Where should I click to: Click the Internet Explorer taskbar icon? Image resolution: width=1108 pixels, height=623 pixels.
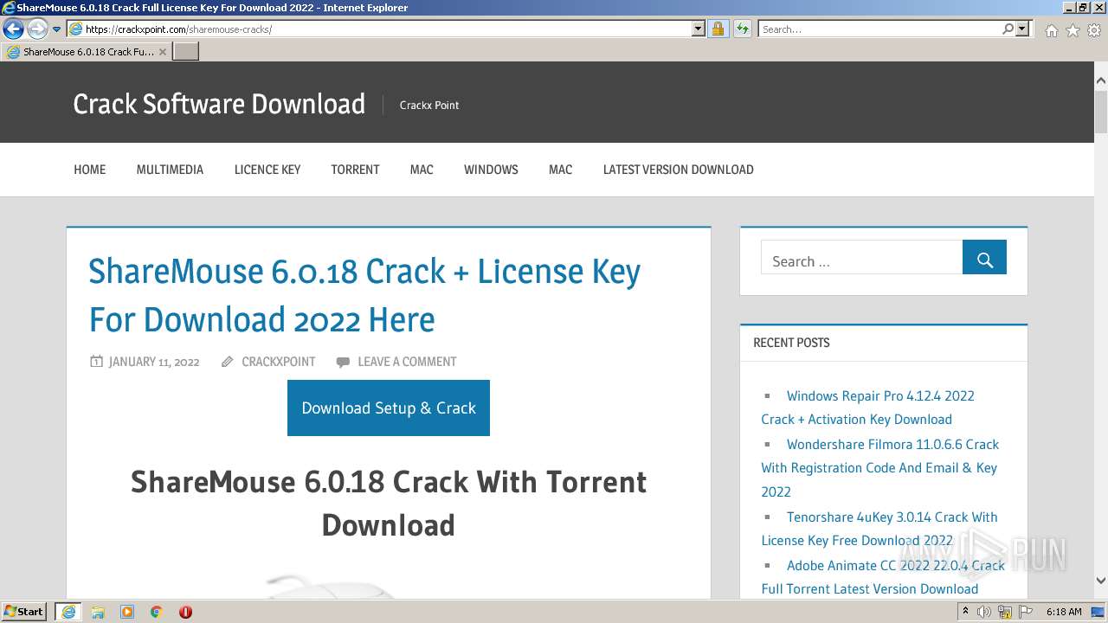pyautogui.click(x=68, y=612)
